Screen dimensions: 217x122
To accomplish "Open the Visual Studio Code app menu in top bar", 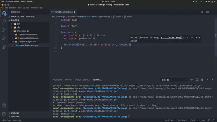I will (16, 1).
